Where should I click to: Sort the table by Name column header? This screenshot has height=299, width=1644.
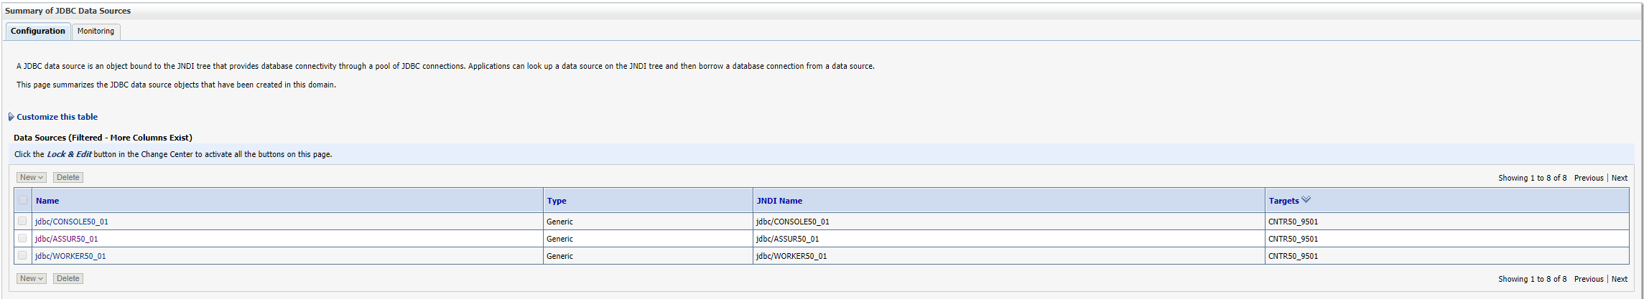point(47,201)
